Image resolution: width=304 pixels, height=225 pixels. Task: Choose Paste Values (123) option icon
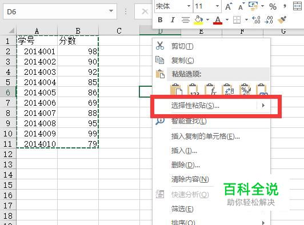click(x=193, y=89)
